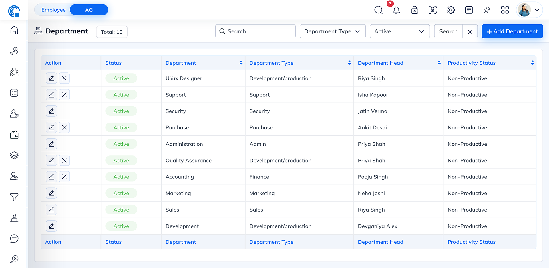This screenshot has width=549, height=268.
Task: Click the home icon in sidebar
Action: pyautogui.click(x=14, y=31)
